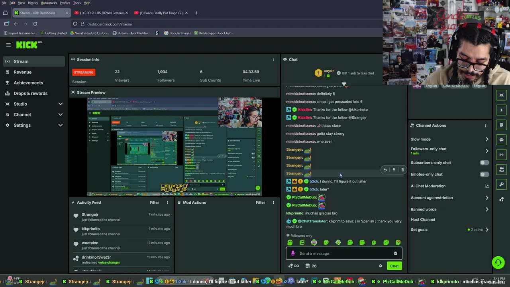Screen dimensions: 510x287
Task: Open a new browser tab
Action: [196, 13]
